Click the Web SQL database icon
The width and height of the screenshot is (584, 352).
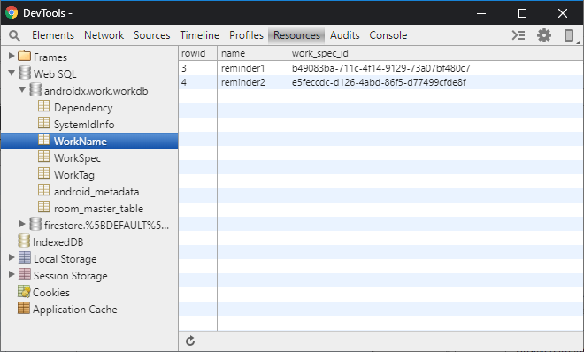(25, 73)
